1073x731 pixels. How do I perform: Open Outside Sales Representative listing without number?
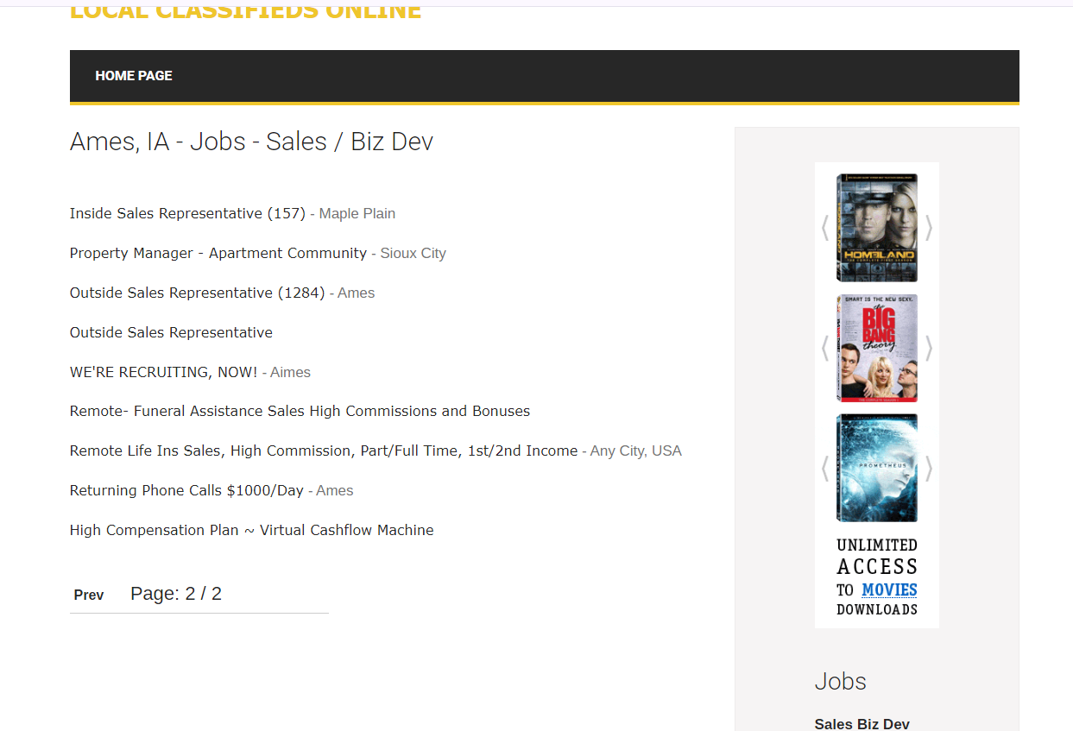(x=171, y=332)
